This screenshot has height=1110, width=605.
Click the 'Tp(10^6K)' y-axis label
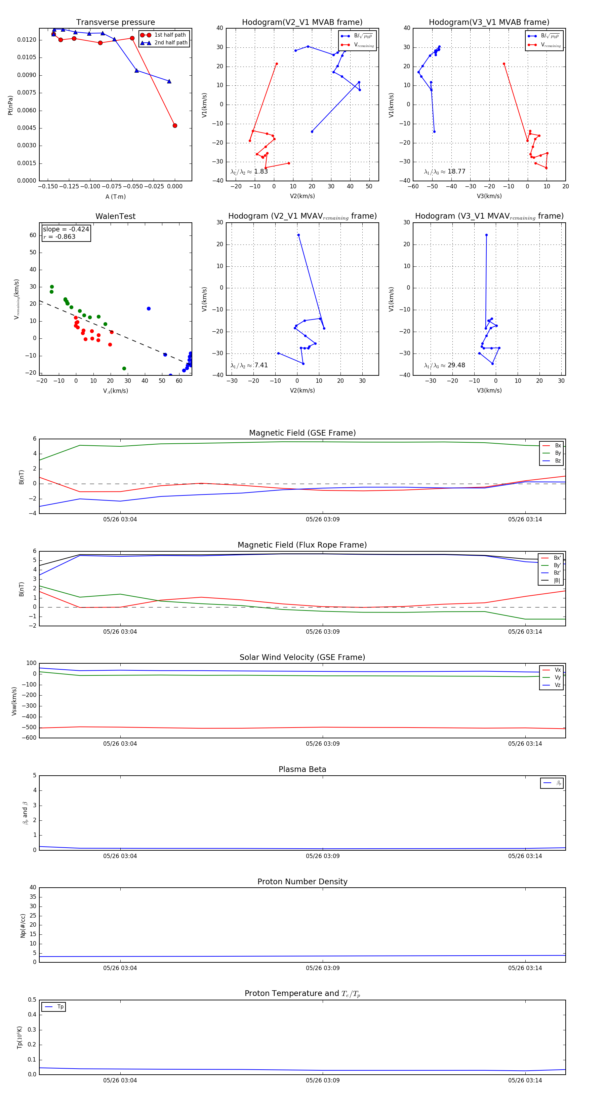[20, 1037]
